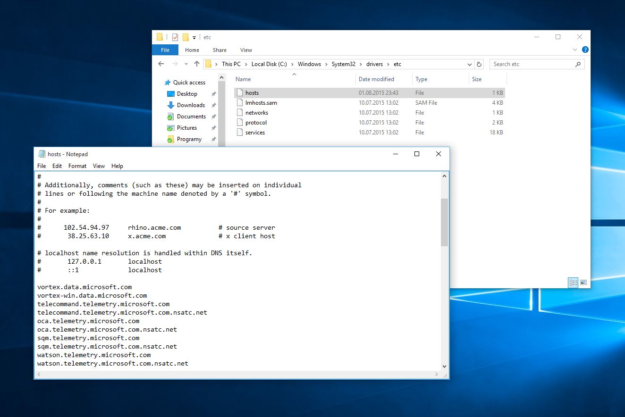Click System32 in the address breadcrumb
This screenshot has width=625, height=417.
[x=343, y=64]
